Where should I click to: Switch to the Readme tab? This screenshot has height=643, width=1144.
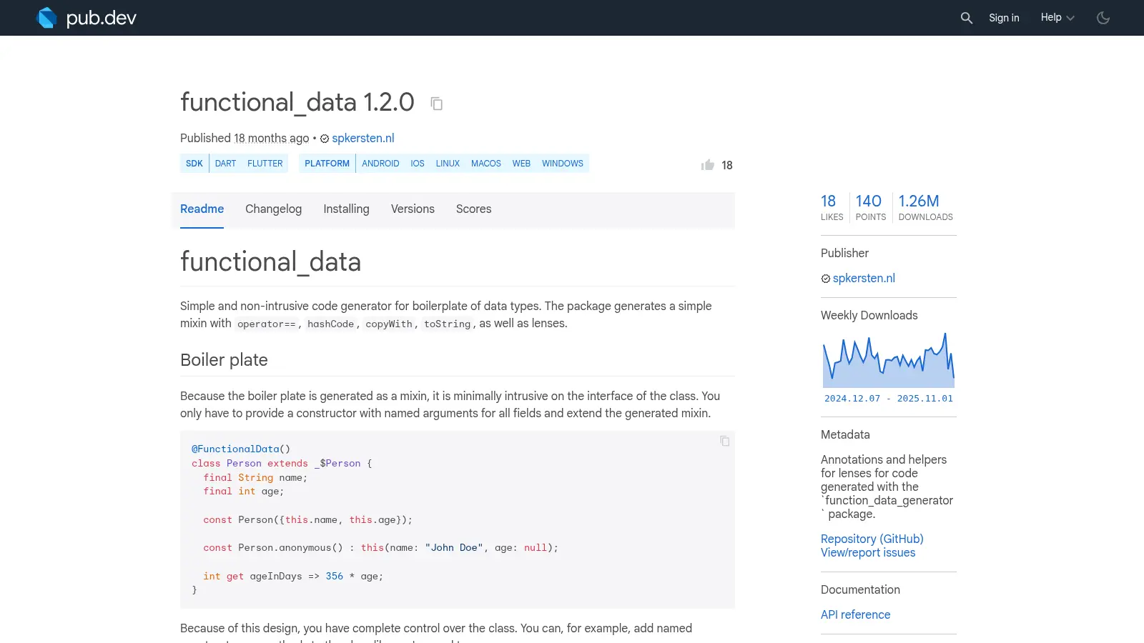pos(202,209)
